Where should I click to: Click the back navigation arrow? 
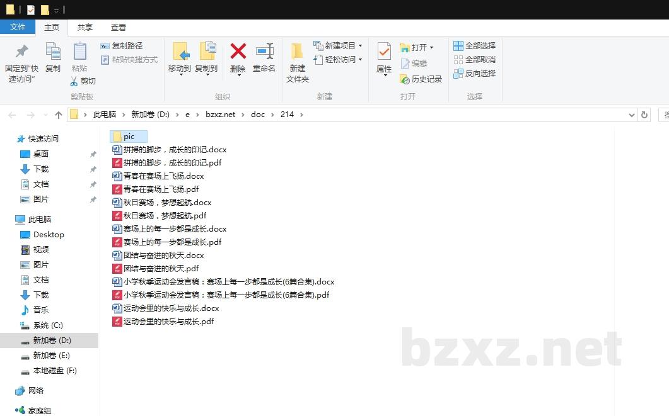click(x=11, y=115)
